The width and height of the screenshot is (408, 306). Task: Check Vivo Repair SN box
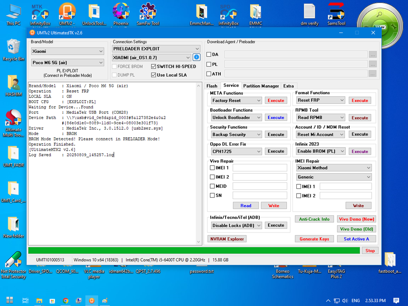pos(212,195)
